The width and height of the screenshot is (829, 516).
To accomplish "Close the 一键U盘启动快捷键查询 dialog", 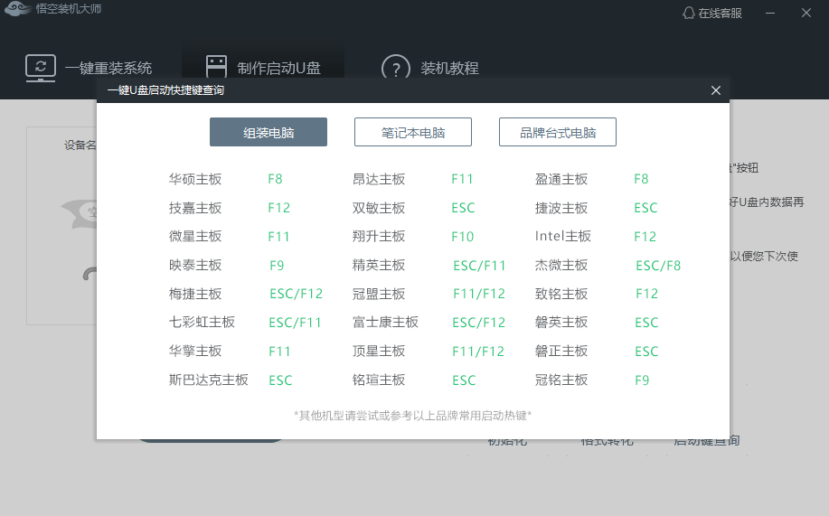I will point(716,90).
